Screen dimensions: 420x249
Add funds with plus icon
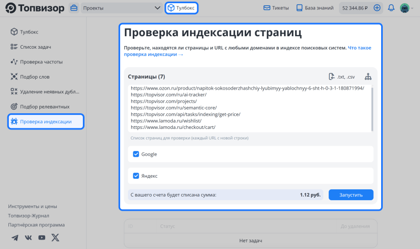(x=377, y=8)
